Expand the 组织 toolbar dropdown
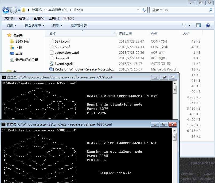The image size is (215, 183). [12, 25]
